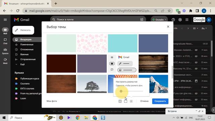Open the Windows Start menu

coord(4,118)
